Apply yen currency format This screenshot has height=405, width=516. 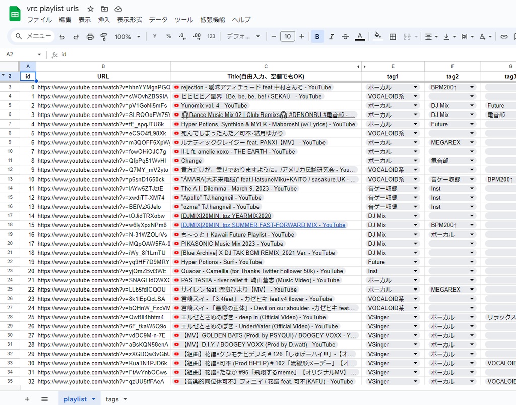coord(154,36)
